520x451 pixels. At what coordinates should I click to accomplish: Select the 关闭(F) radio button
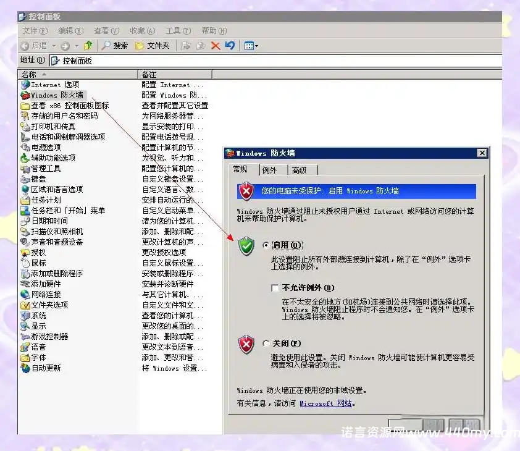266,344
